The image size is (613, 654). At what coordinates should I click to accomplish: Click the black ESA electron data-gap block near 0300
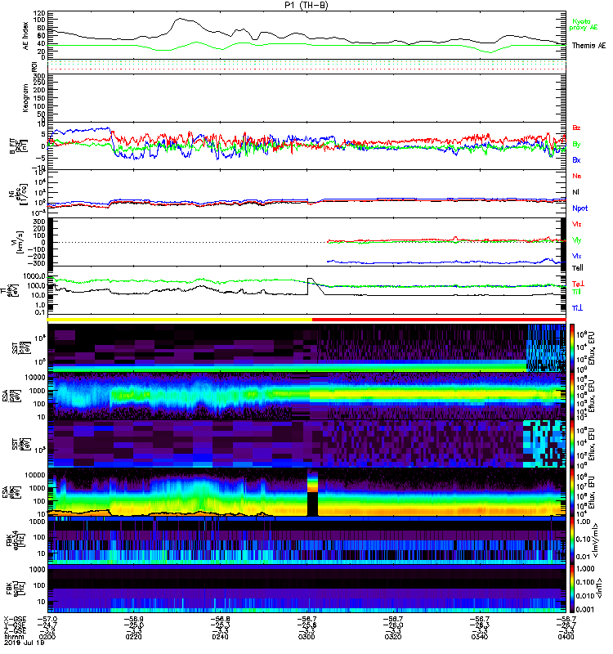coord(312,504)
